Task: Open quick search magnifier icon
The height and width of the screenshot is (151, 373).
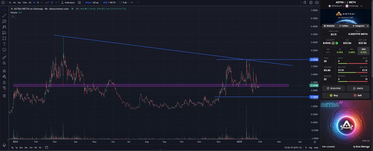Action: [304, 2]
